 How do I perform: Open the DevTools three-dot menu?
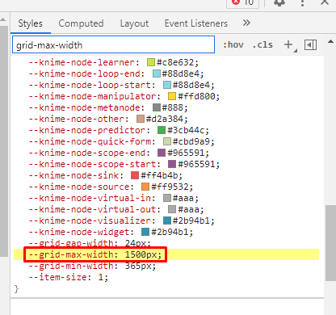(x=302, y=2)
